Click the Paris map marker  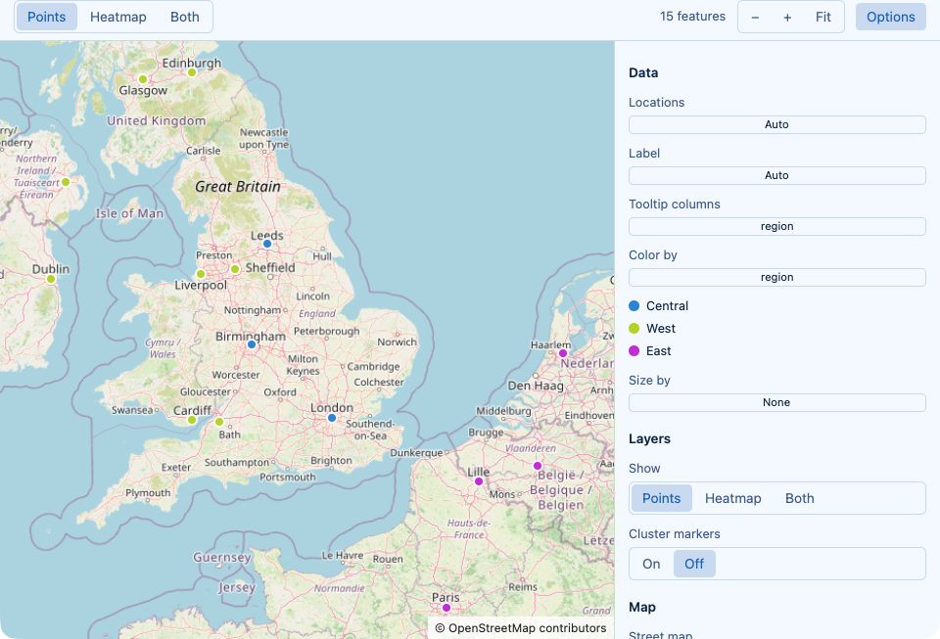tap(446, 608)
